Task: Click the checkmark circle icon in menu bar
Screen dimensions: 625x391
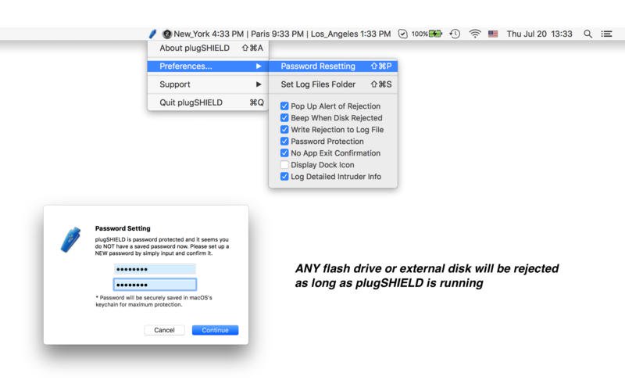Action: tap(402, 34)
